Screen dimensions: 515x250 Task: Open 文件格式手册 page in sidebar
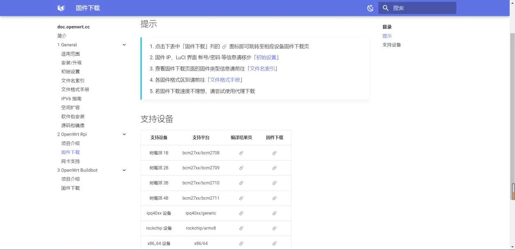[x=75, y=90]
